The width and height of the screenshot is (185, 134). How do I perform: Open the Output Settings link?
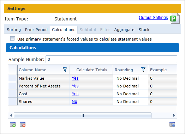pos(153,18)
